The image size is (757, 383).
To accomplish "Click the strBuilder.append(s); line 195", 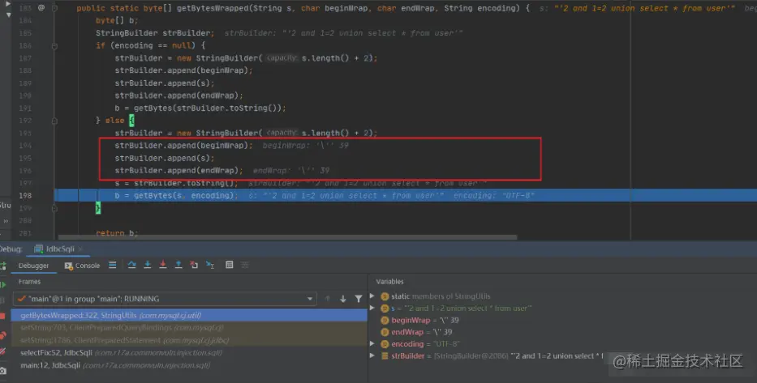I will click(165, 158).
